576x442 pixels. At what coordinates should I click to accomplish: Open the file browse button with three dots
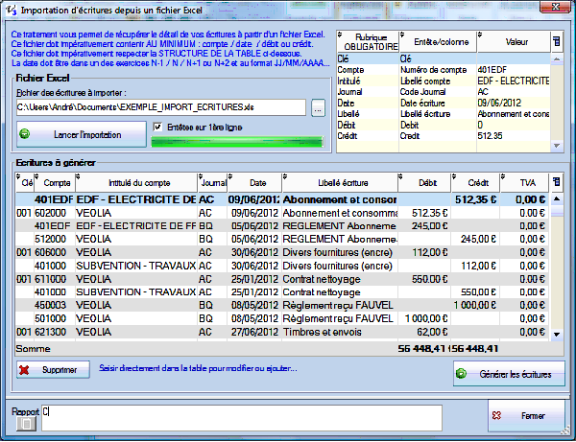(x=319, y=107)
